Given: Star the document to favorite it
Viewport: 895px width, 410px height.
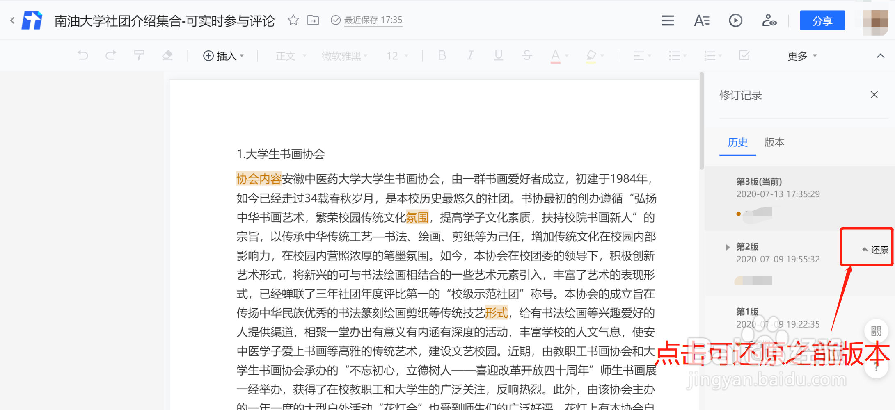Looking at the screenshot, I should pos(293,20).
